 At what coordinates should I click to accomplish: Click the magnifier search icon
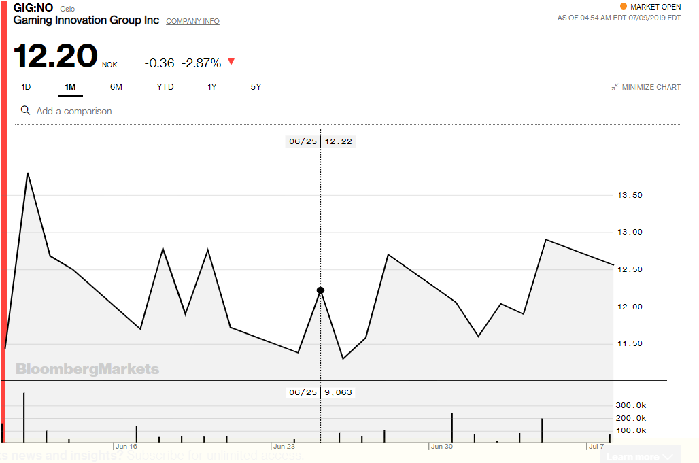click(26, 110)
